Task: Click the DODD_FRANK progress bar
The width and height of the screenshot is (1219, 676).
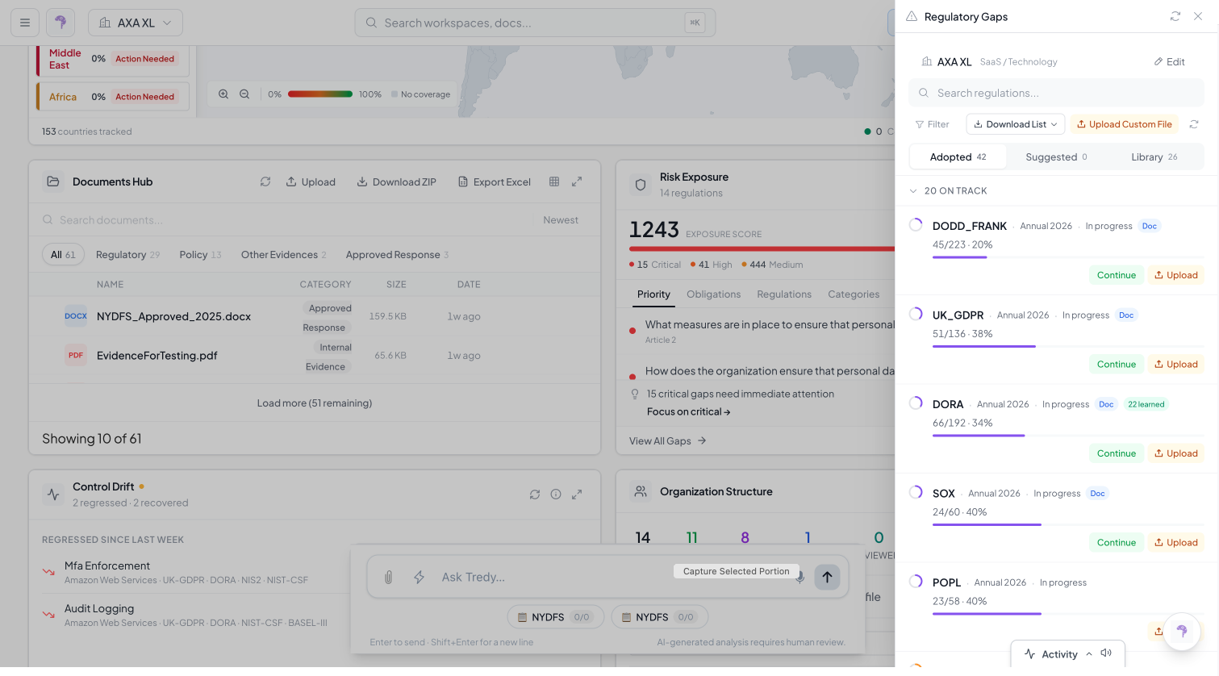Action: coord(1068,257)
